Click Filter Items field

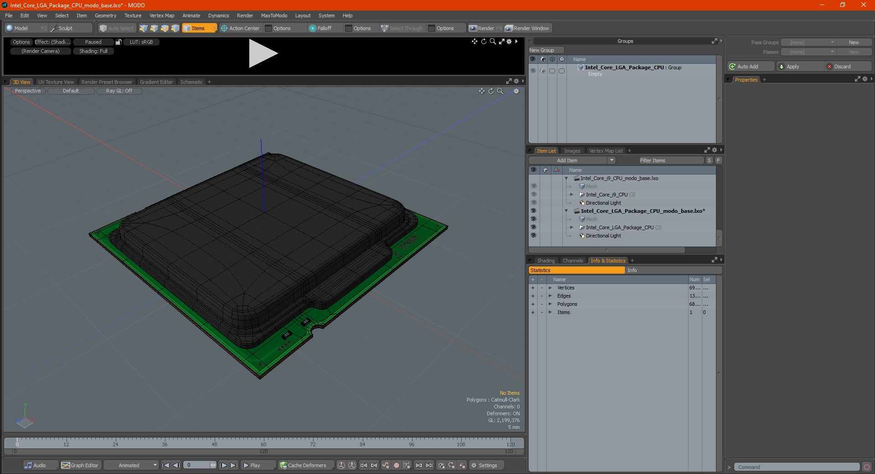(x=671, y=160)
